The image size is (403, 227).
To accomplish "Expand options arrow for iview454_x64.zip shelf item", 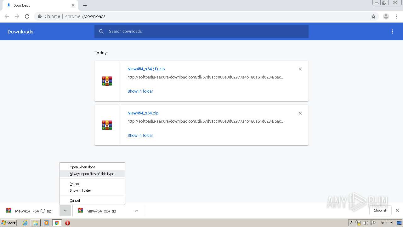I will pyautogui.click(x=137, y=211).
